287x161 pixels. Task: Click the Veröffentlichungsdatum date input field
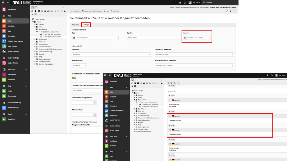click(82, 102)
